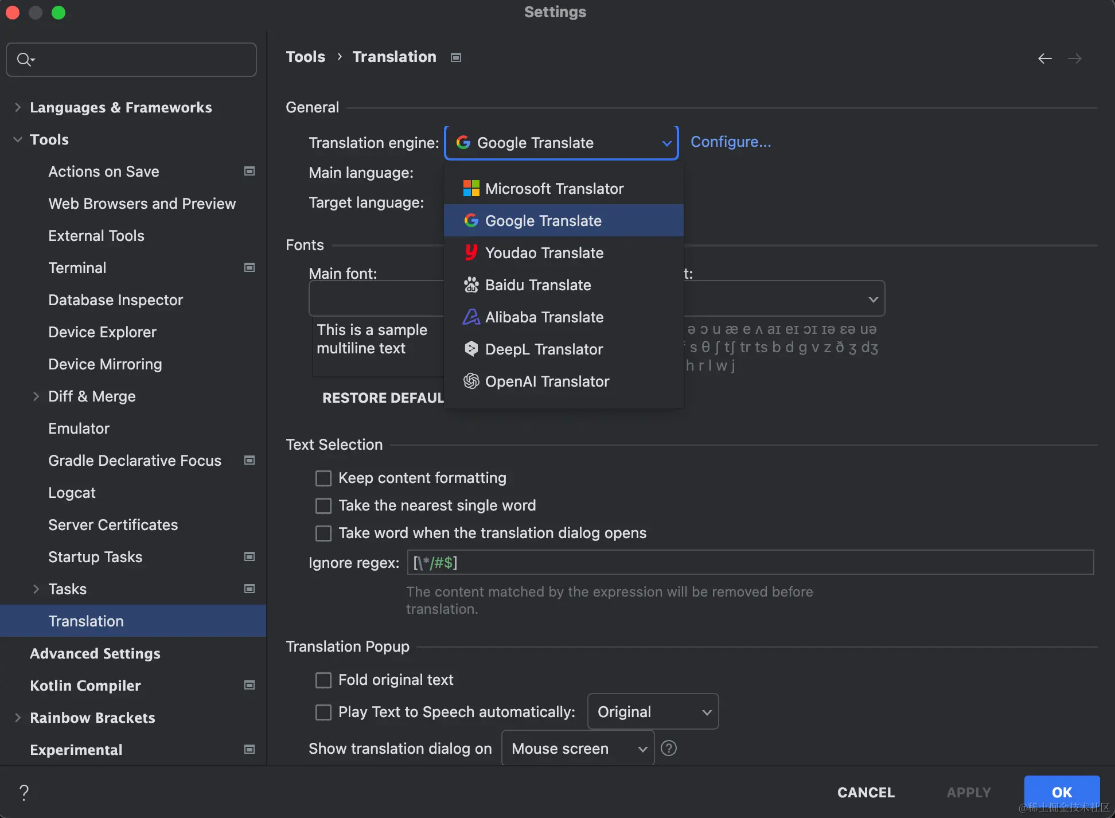This screenshot has height=818, width=1115.
Task: Click the Baidu Translate paw icon
Action: coord(471,285)
